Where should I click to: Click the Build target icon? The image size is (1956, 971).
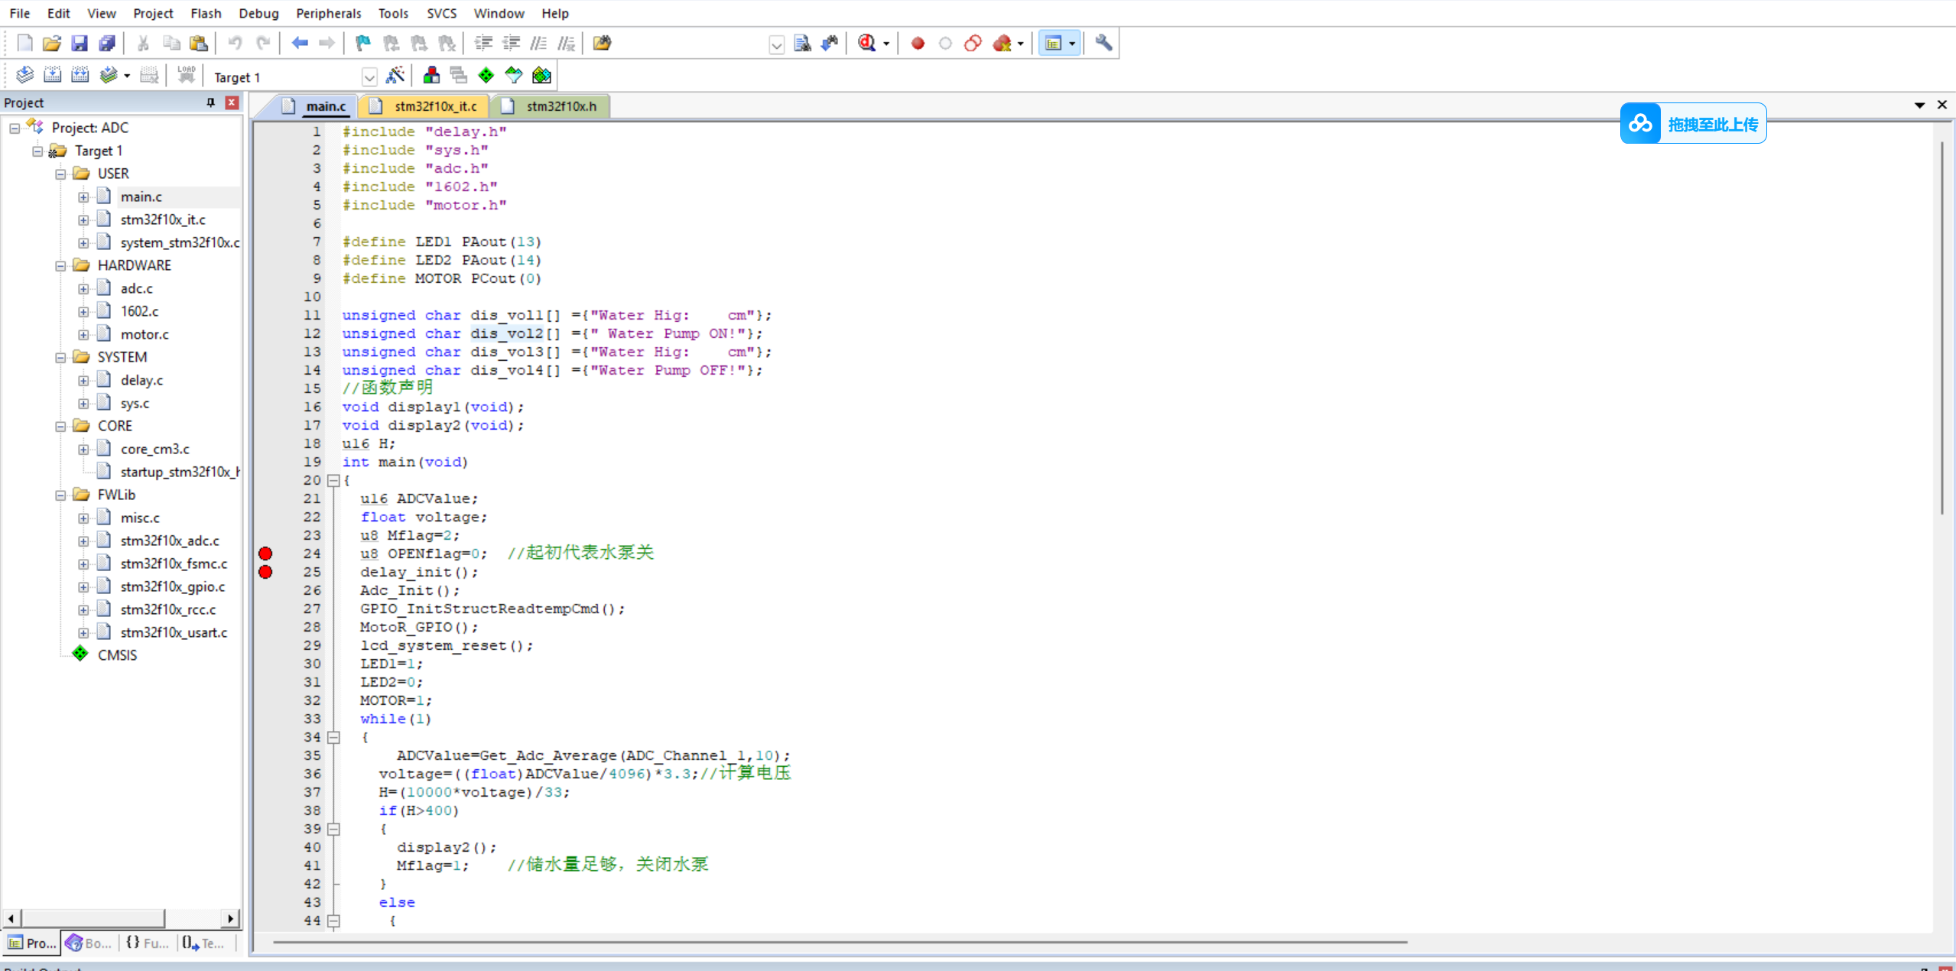tap(52, 75)
